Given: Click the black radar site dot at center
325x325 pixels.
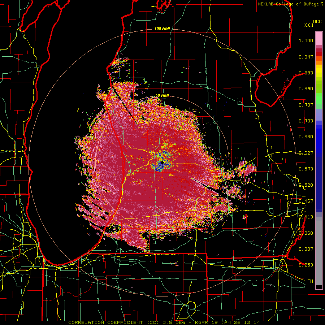Looking at the screenshot, I should pyautogui.click(x=162, y=162).
